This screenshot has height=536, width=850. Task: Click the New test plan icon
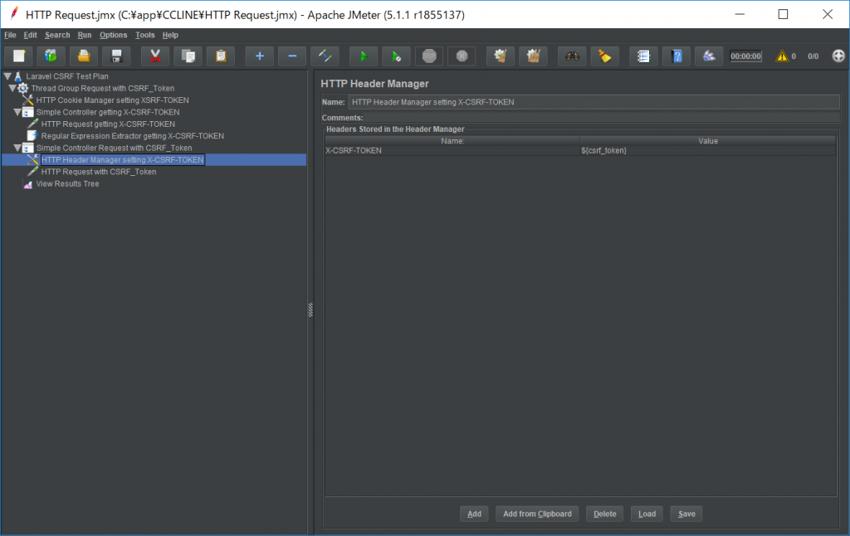click(18, 56)
